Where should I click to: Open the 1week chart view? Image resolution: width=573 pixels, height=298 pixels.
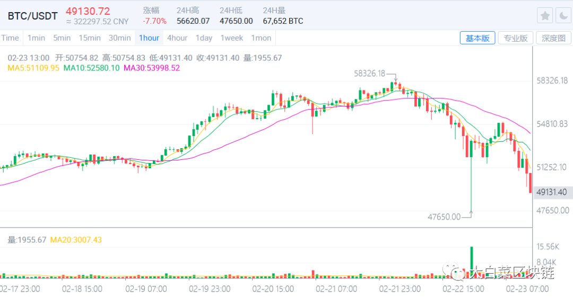click(x=232, y=38)
